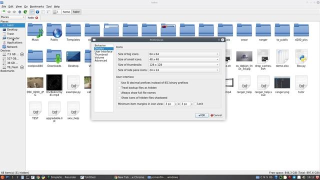The width and height of the screenshot is (320, 180).
Task: Cancel the Preferences dialog
Action: (216, 115)
